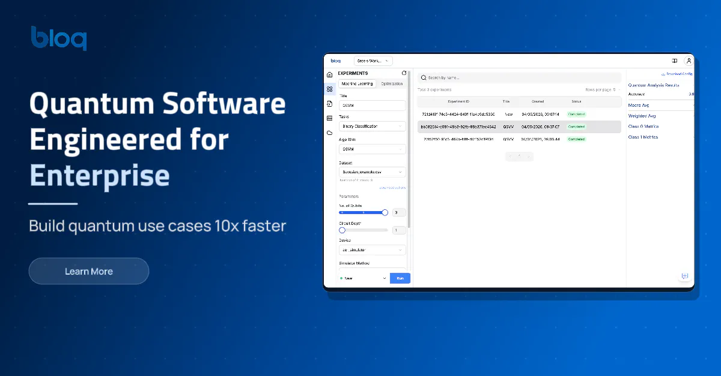Switch to the Optimization tab
This screenshot has height=376, width=721.
[x=392, y=84]
